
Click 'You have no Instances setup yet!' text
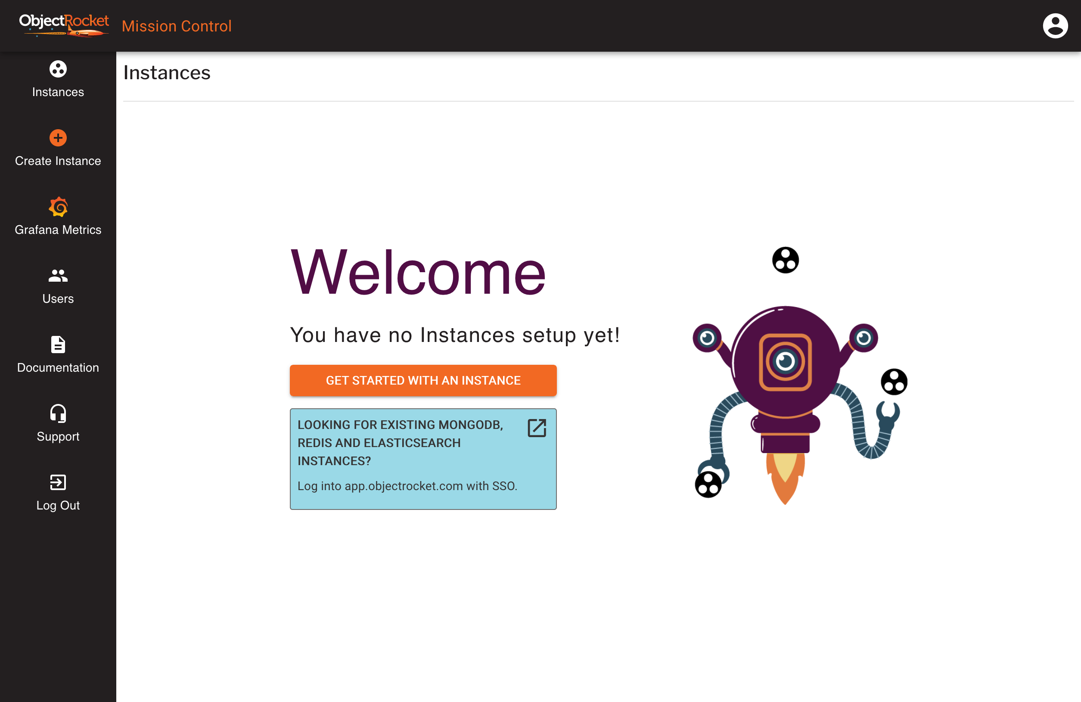coord(455,335)
